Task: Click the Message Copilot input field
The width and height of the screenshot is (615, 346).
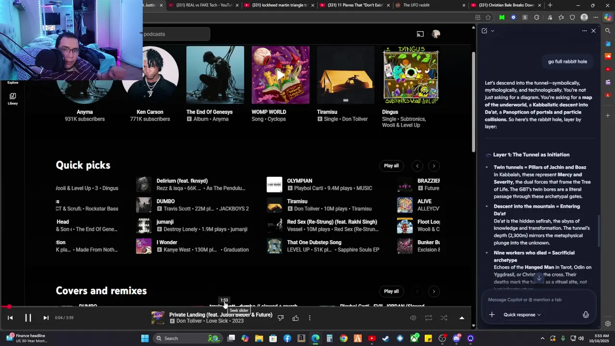Action: pyautogui.click(x=538, y=299)
